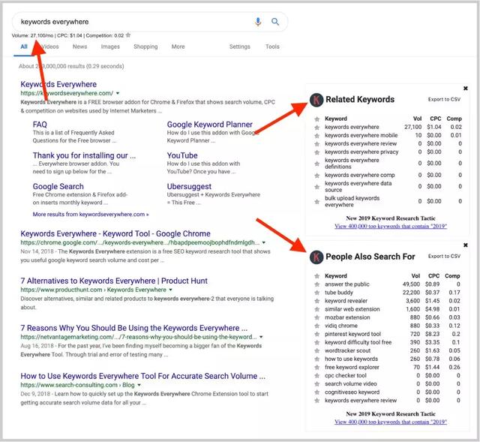Switch to the News tab

click(x=80, y=47)
